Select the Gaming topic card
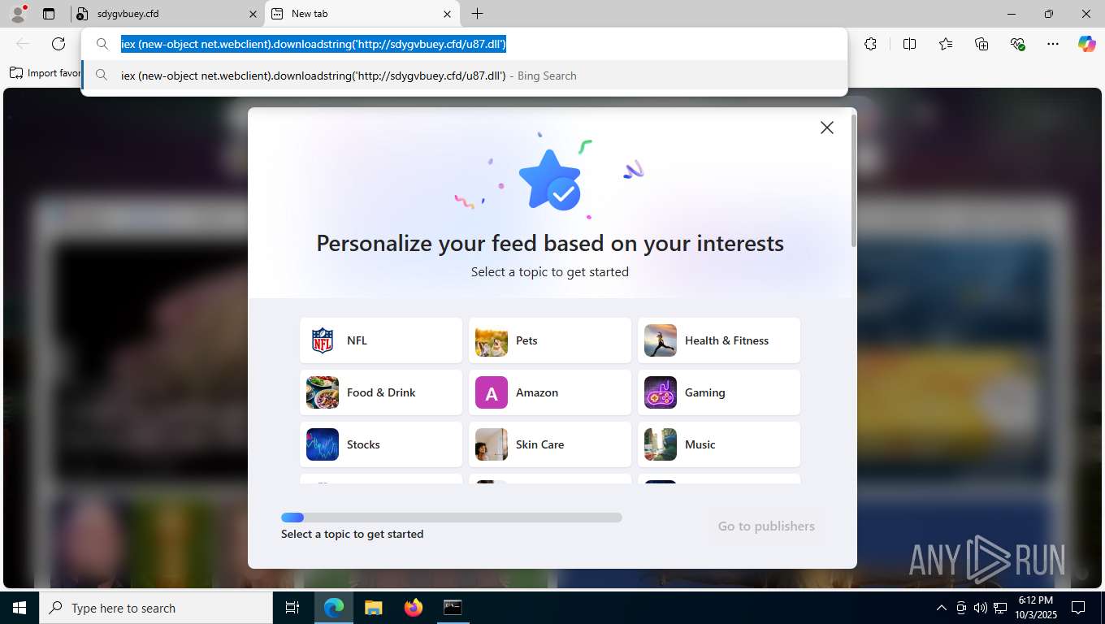 click(x=719, y=392)
